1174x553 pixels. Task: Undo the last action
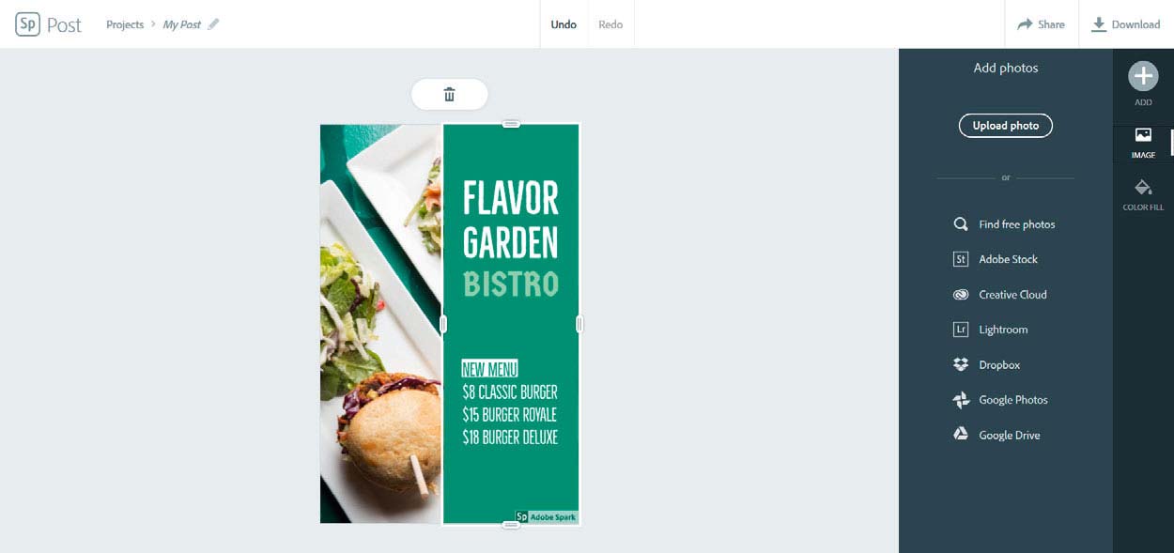[x=564, y=24]
